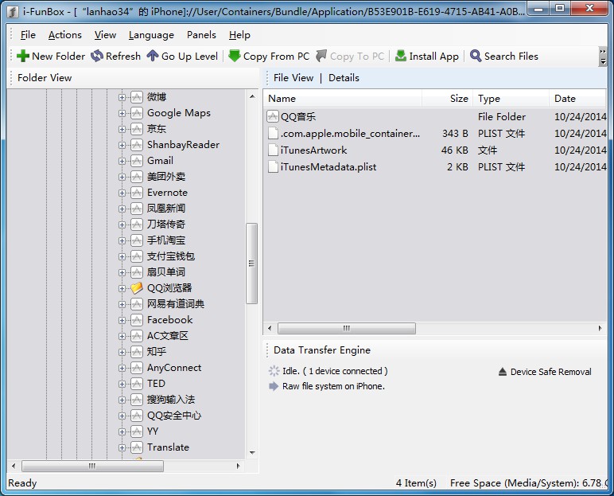Click the Search Files magnifier icon

point(476,56)
